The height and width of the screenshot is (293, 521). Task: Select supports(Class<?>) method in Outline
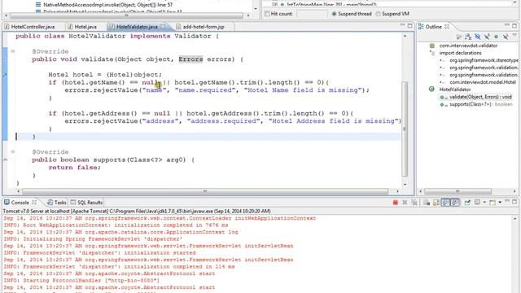coord(481,104)
